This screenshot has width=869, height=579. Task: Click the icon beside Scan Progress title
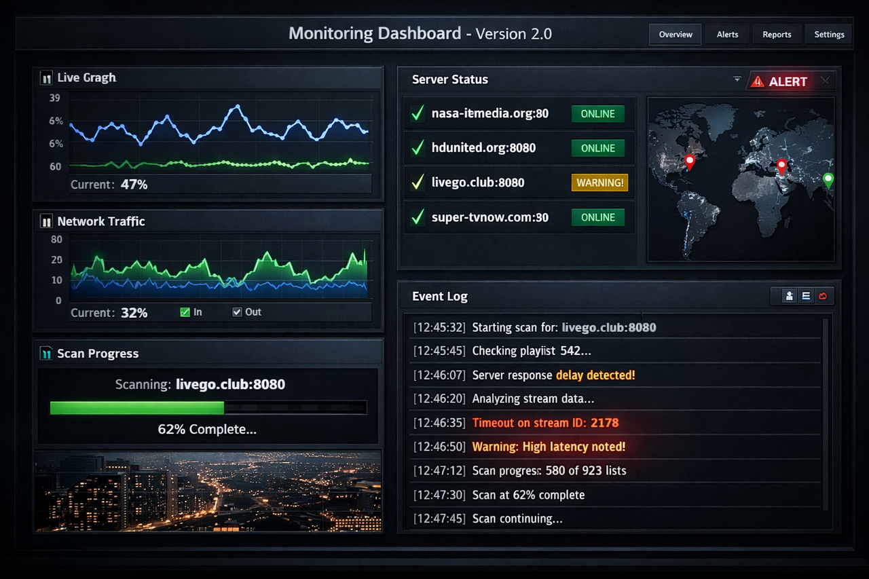pyautogui.click(x=46, y=354)
